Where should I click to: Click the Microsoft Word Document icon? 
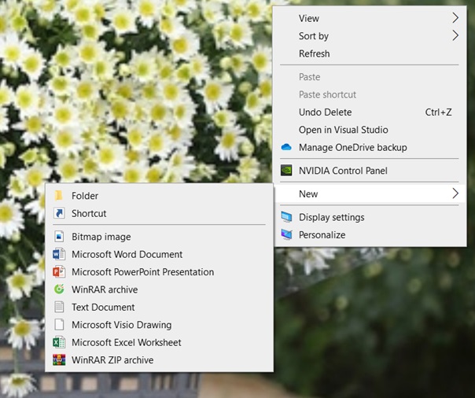[58, 255]
